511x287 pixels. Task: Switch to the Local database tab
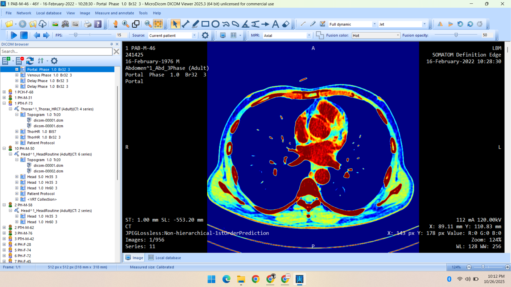pos(165,258)
